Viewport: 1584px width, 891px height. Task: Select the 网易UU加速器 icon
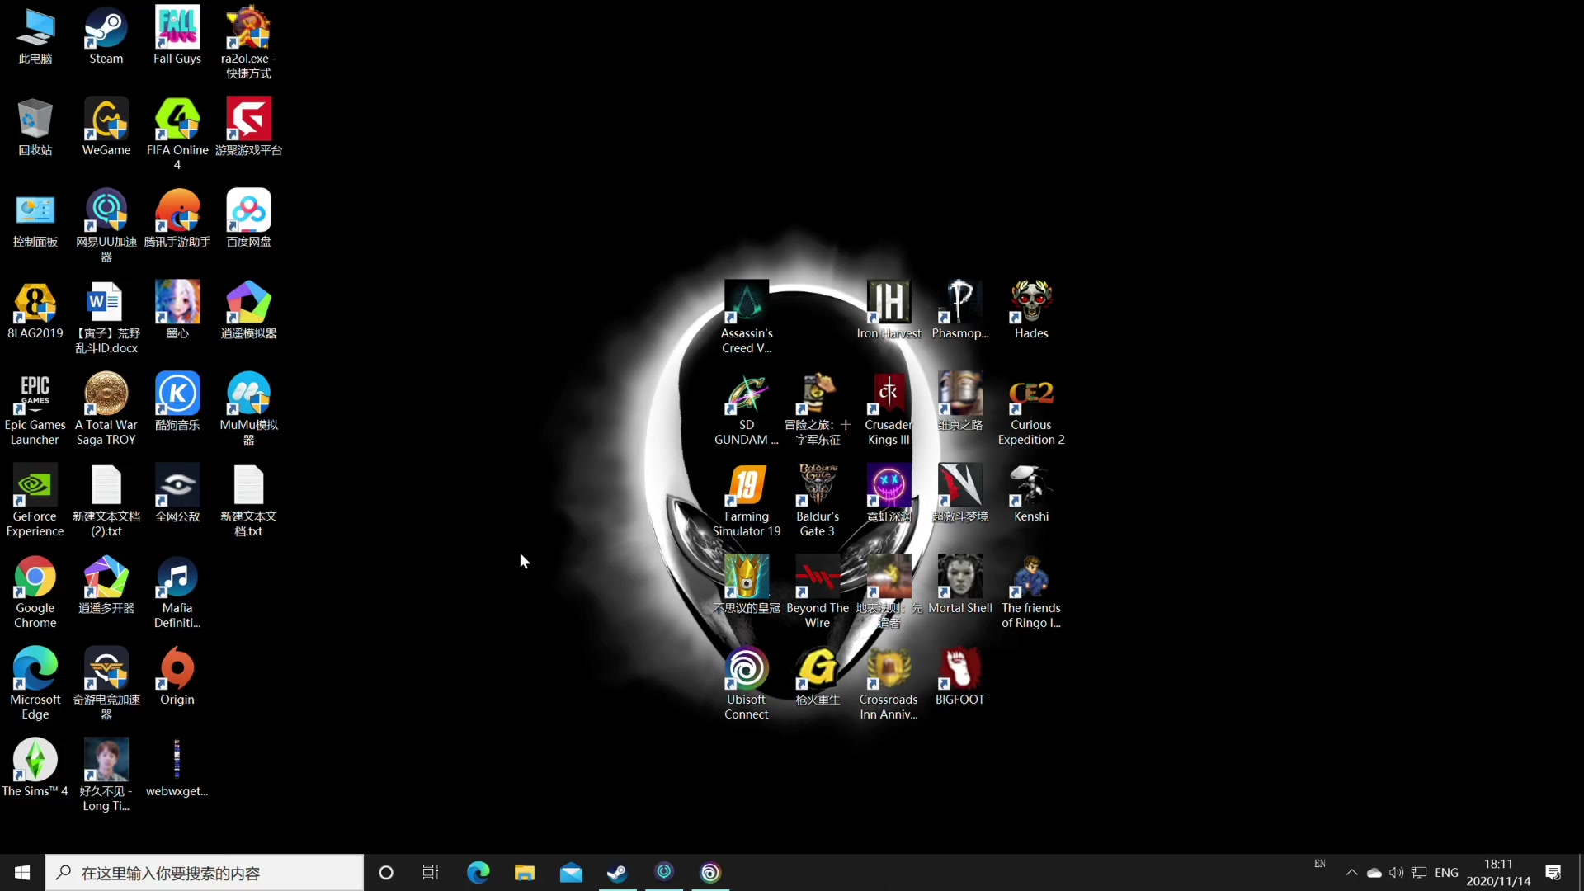click(x=106, y=225)
